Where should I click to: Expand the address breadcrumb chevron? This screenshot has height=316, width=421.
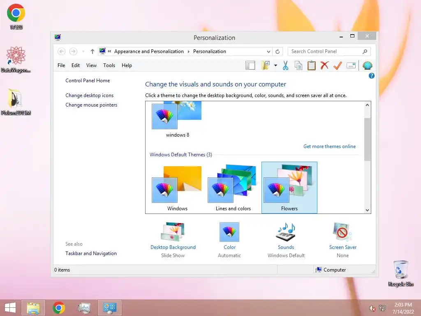109,51
